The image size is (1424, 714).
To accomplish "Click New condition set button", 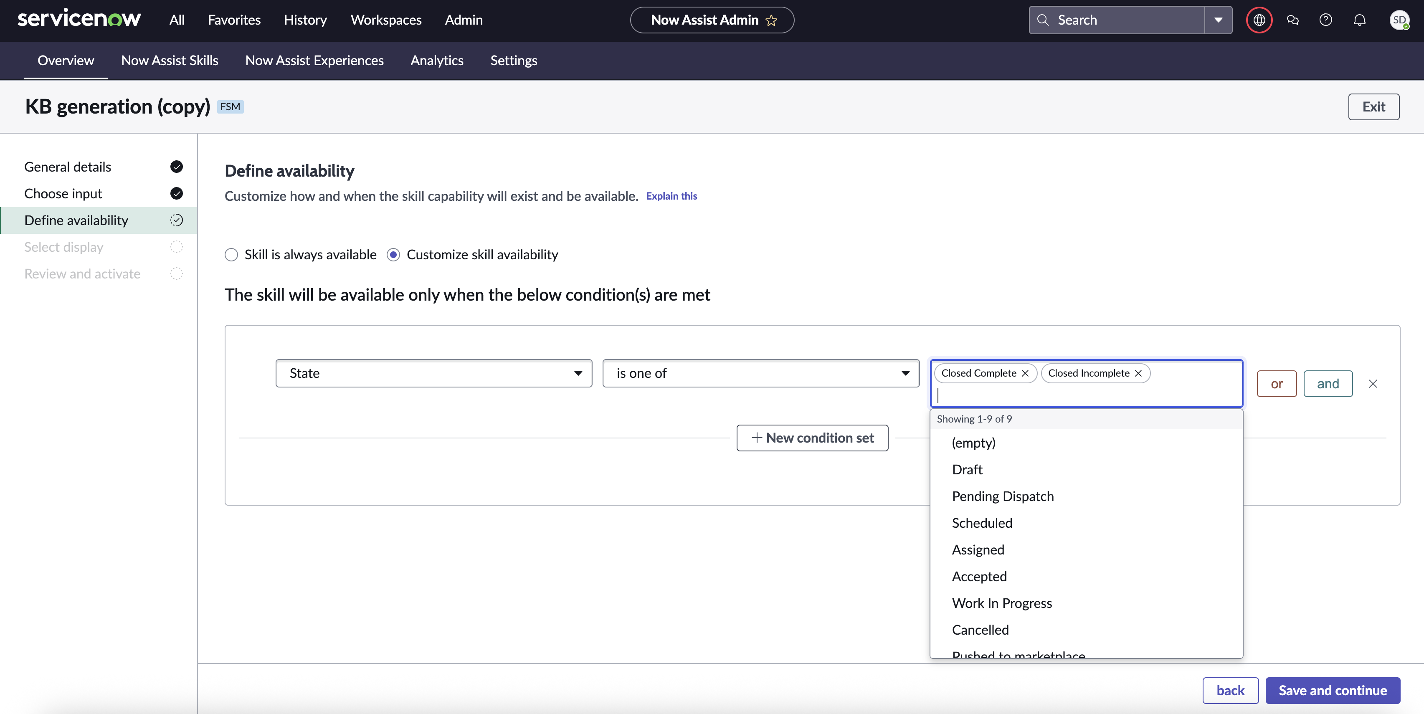I will point(812,438).
